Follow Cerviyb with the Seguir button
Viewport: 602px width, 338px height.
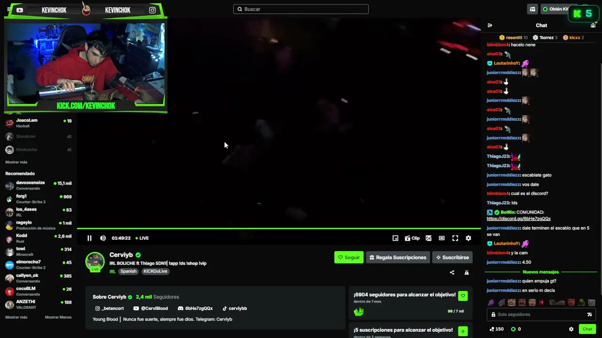pos(349,257)
